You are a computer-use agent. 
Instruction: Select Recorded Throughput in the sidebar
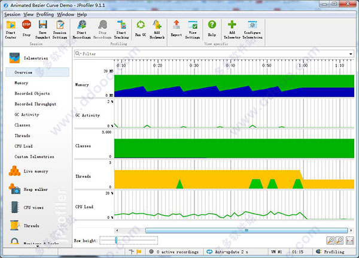[35, 104]
